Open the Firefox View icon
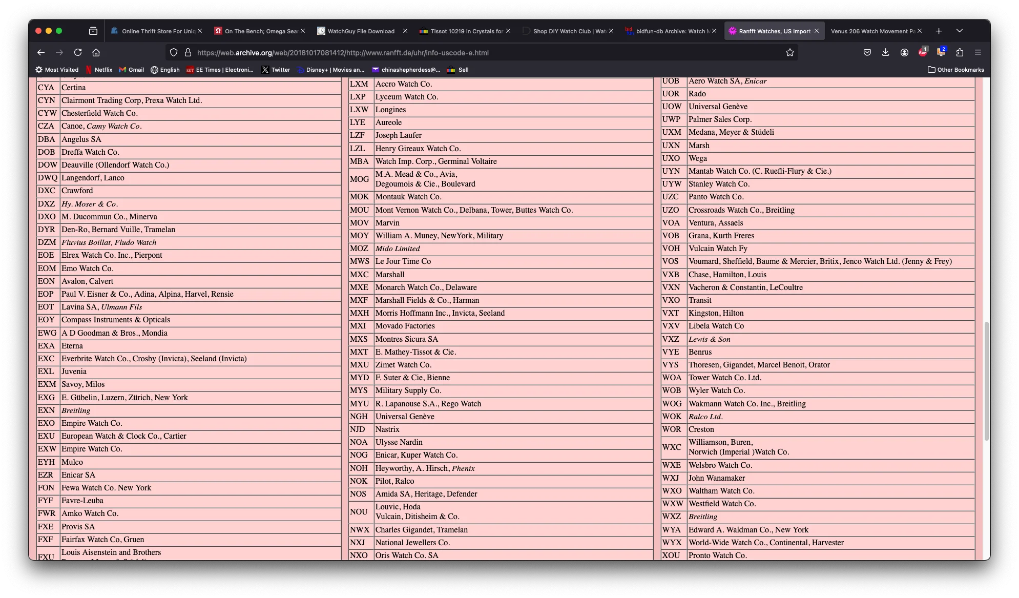 tap(93, 31)
